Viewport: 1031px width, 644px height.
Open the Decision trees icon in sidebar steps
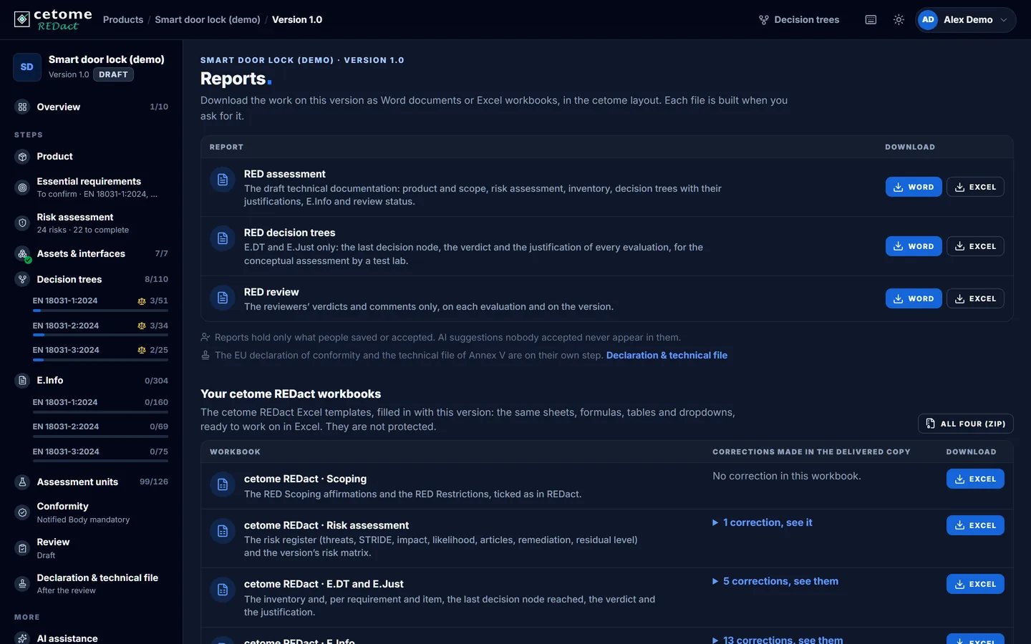pyautogui.click(x=22, y=280)
